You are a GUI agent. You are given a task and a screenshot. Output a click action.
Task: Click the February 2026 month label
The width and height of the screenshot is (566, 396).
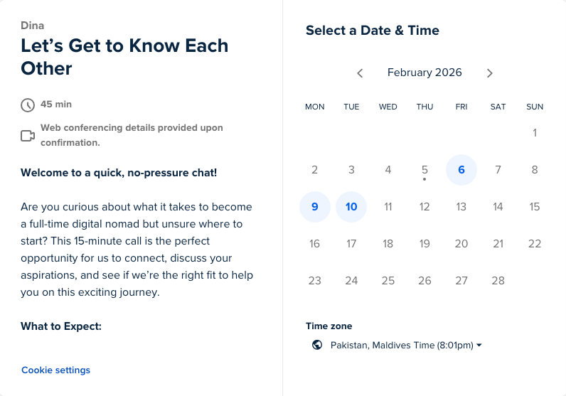(x=424, y=73)
